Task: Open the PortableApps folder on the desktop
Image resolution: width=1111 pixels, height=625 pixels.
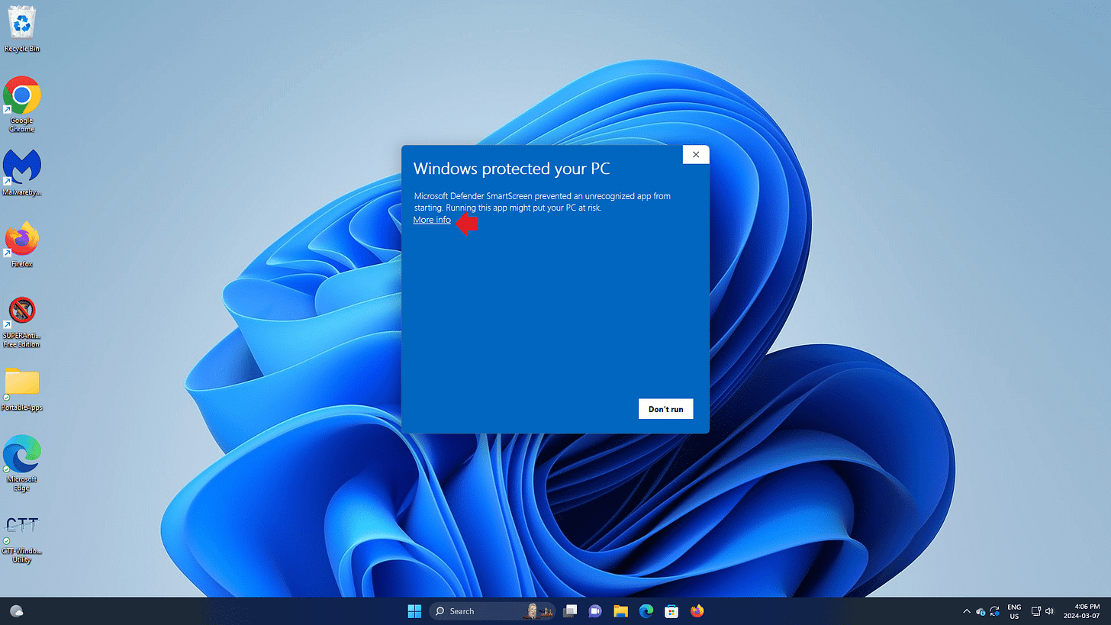Action: click(x=21, y=382)
